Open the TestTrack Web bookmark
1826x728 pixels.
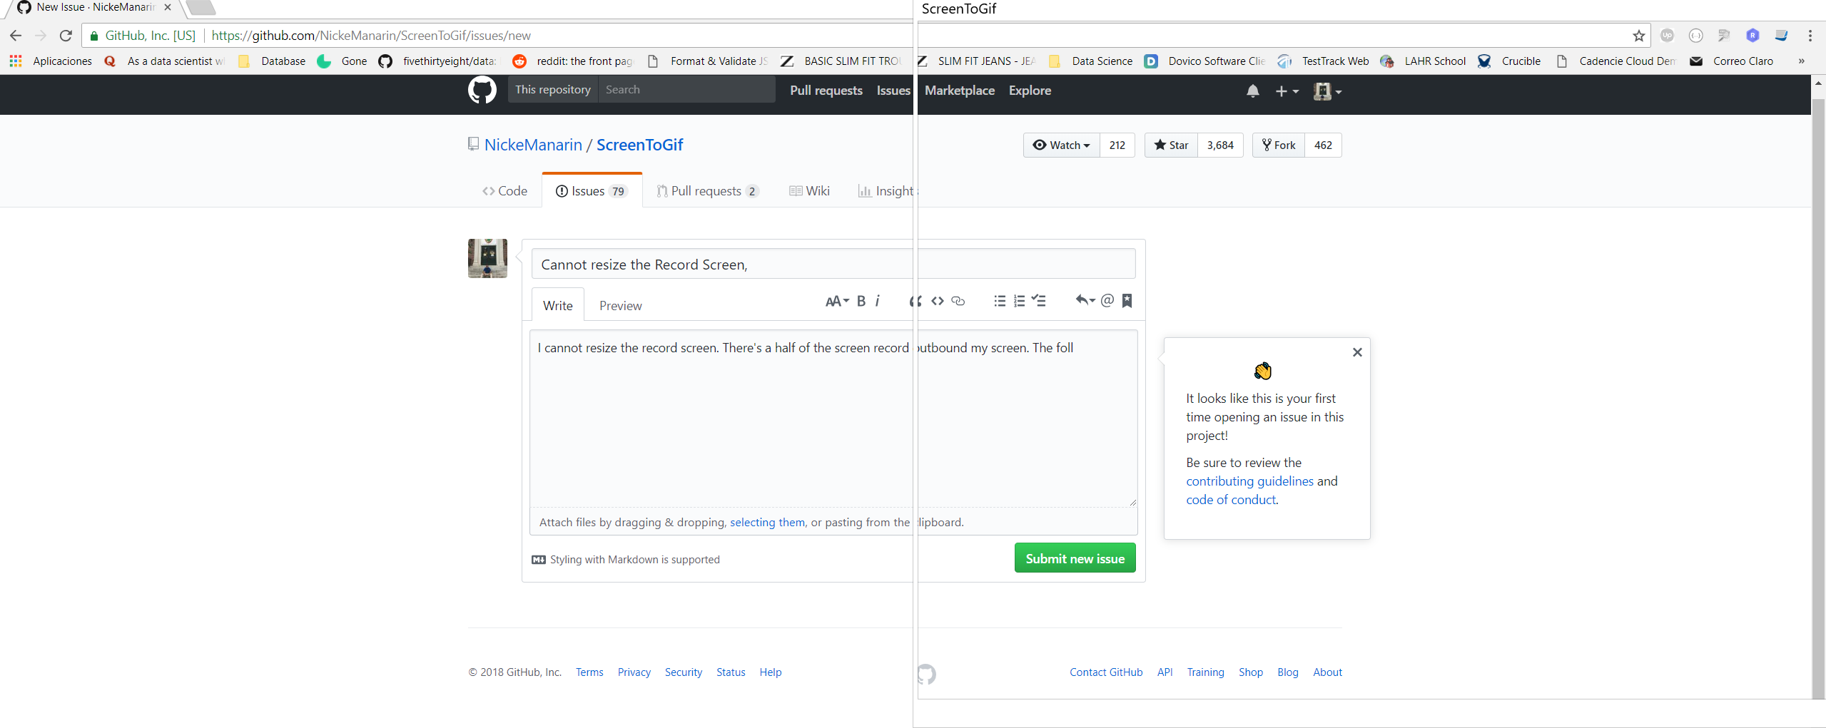point(1324,61)
